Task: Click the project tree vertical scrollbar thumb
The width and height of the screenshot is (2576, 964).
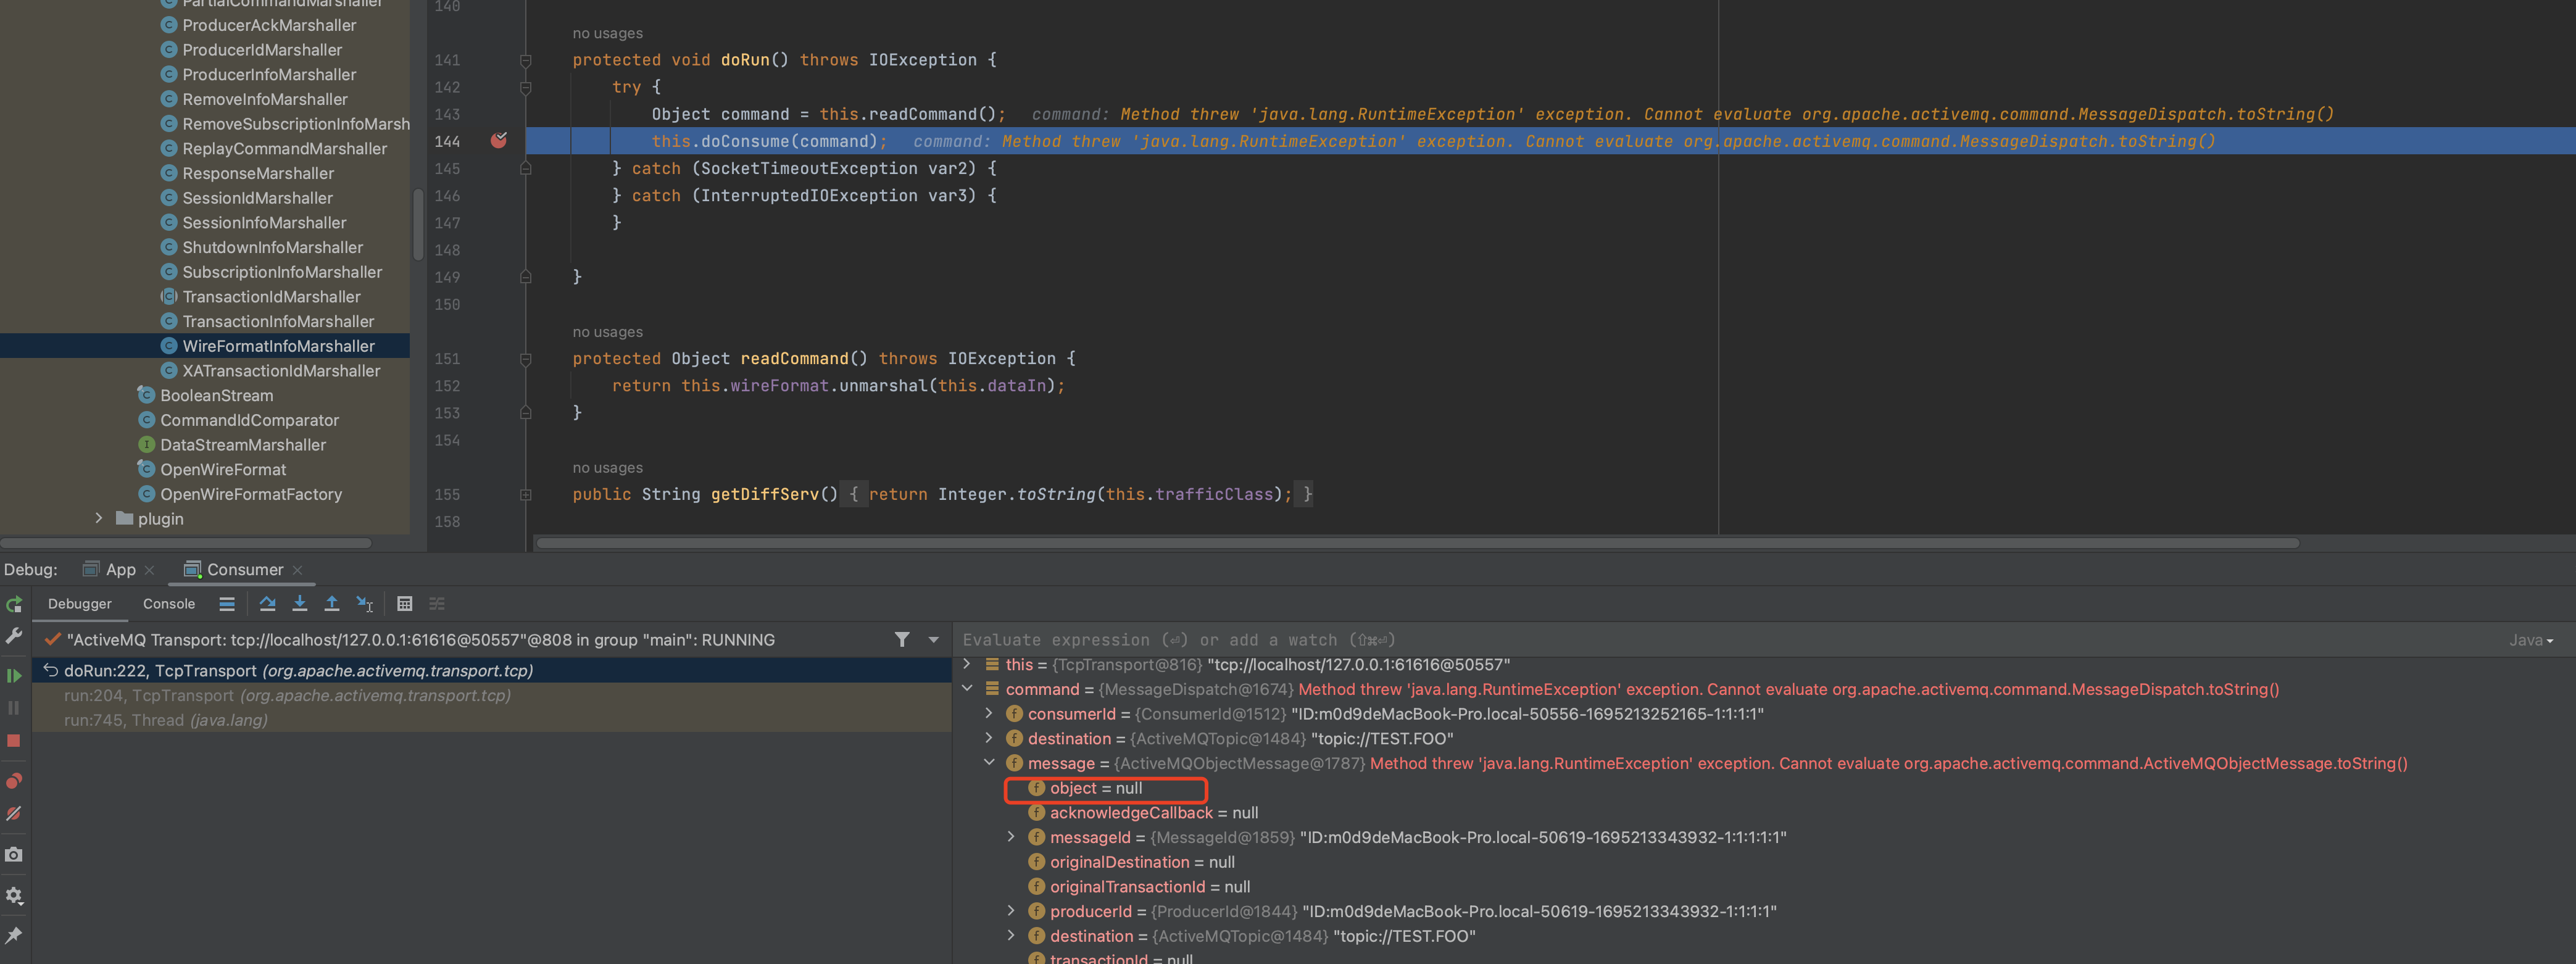Action: coord(418,224)
